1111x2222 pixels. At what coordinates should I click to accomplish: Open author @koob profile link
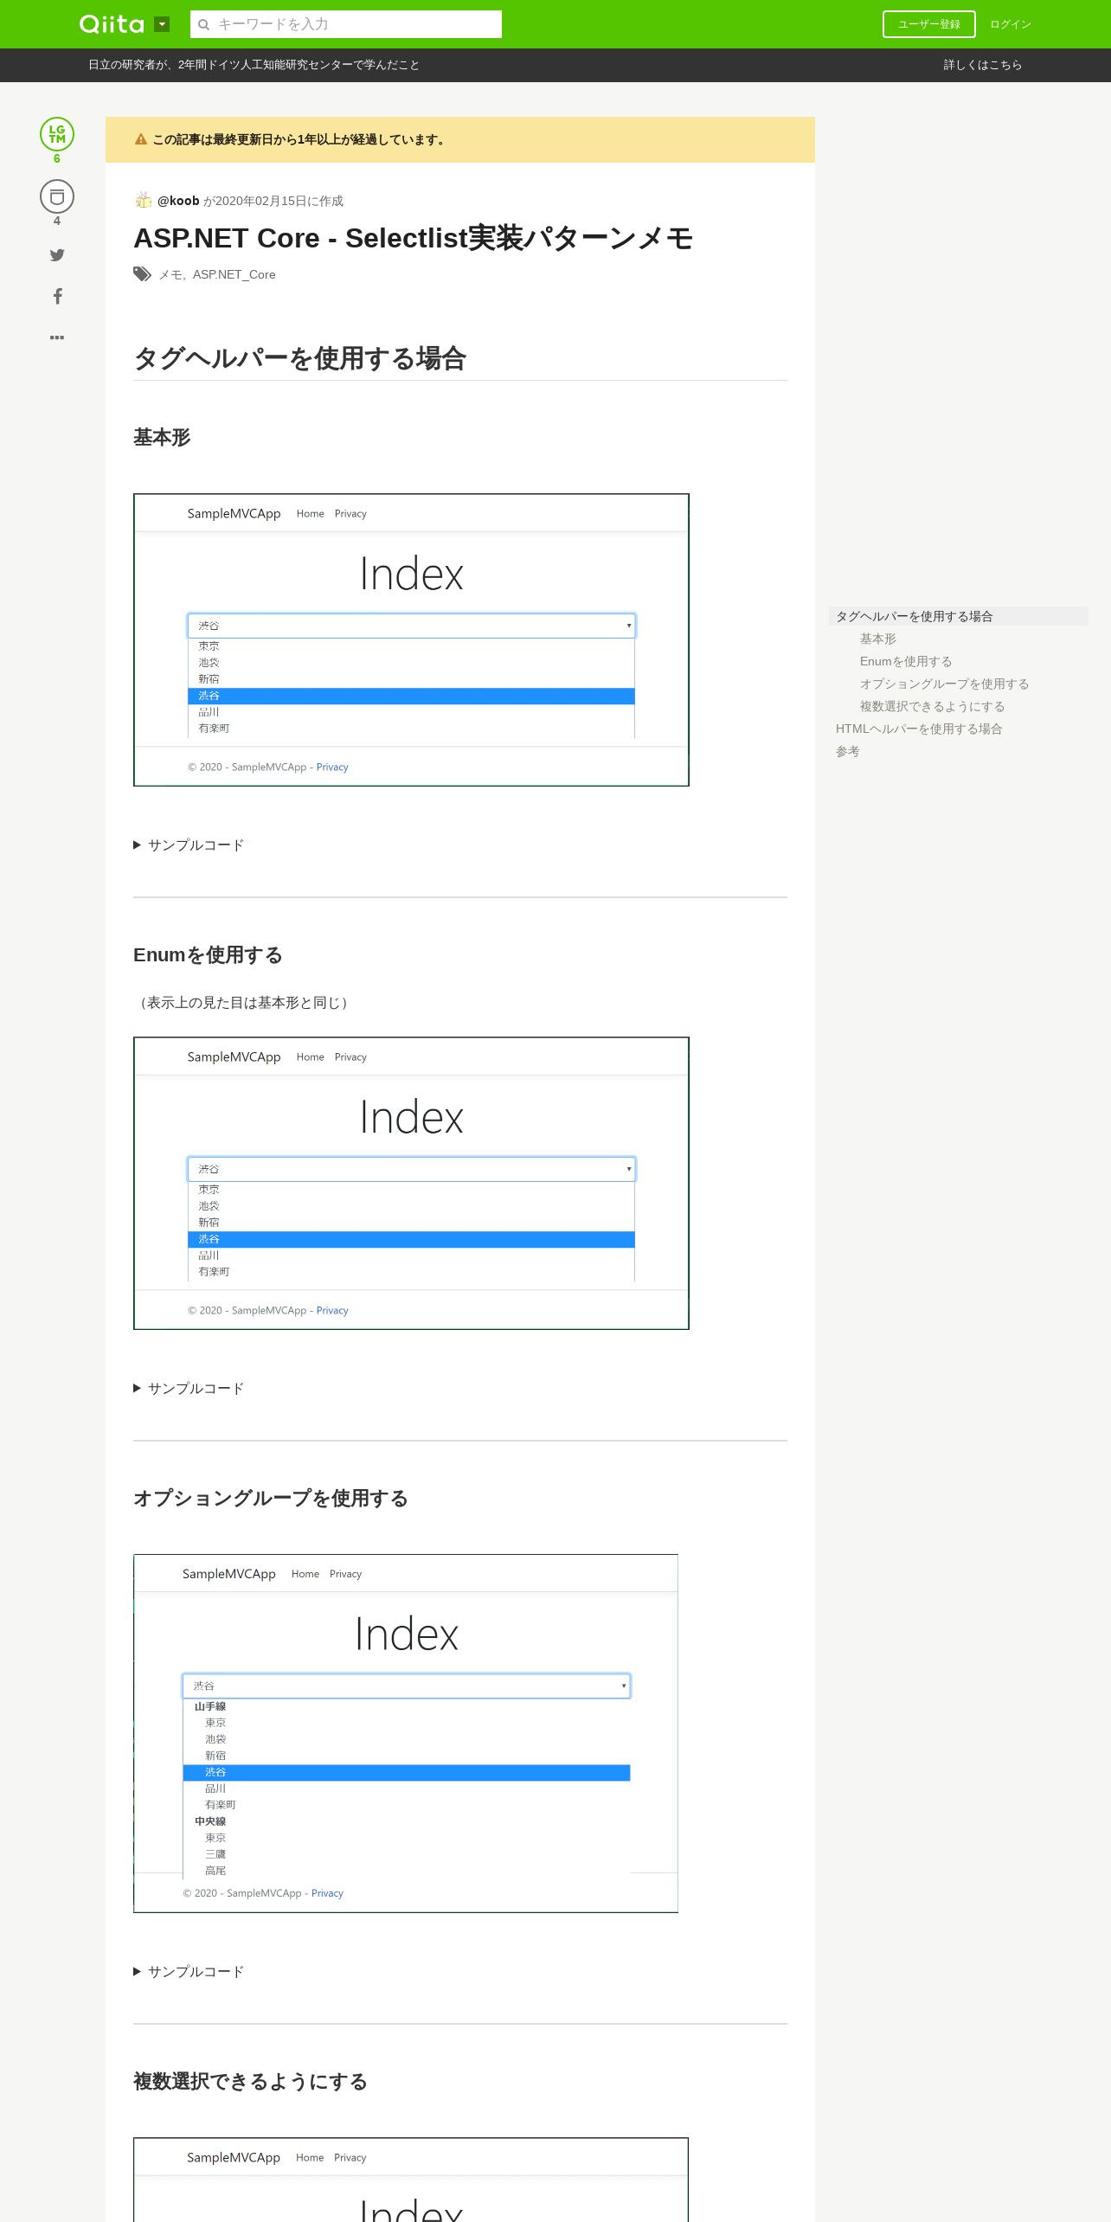[x=178, y=201]
